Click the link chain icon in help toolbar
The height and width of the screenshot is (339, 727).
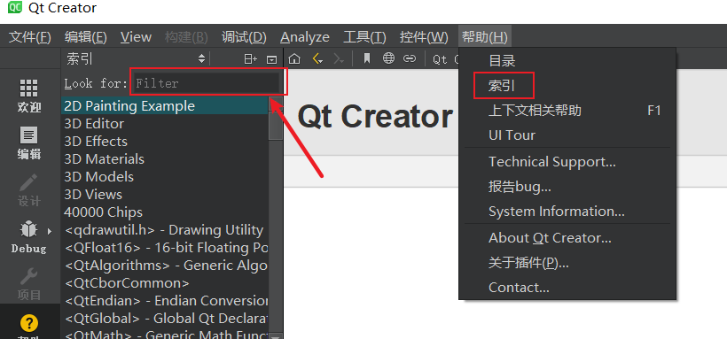pyautogui.click(x=409, y=58)
